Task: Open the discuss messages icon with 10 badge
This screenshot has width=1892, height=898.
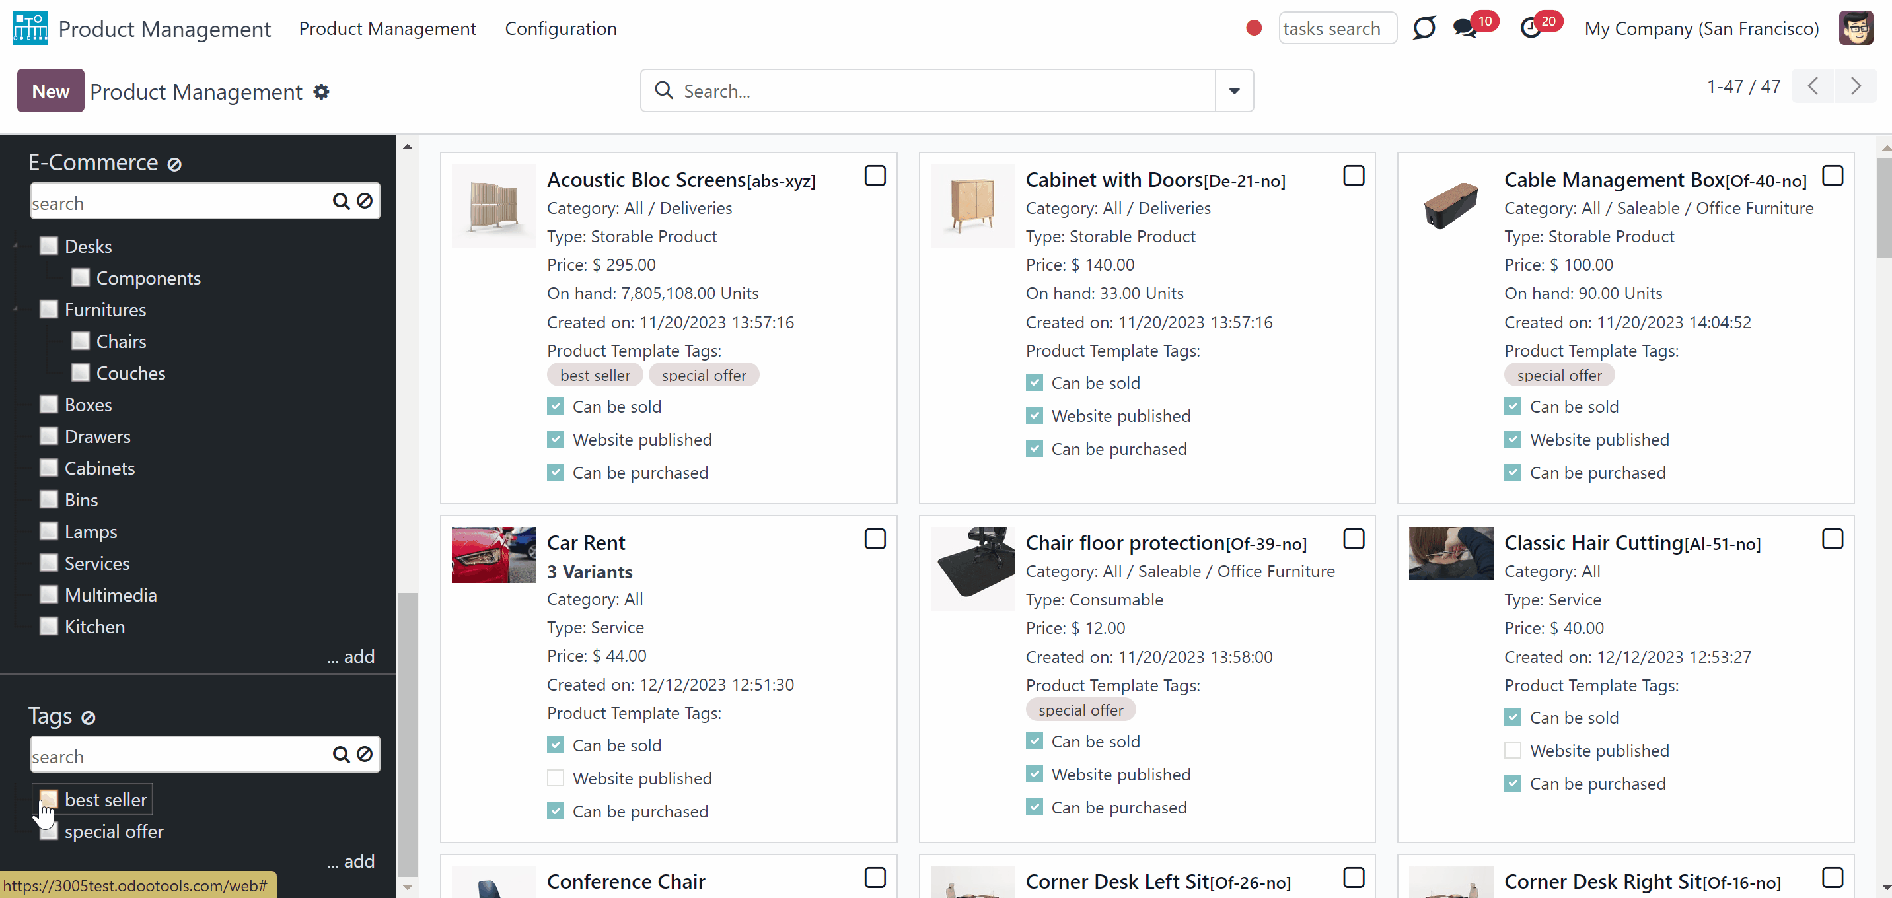Action: point(1465,28)
